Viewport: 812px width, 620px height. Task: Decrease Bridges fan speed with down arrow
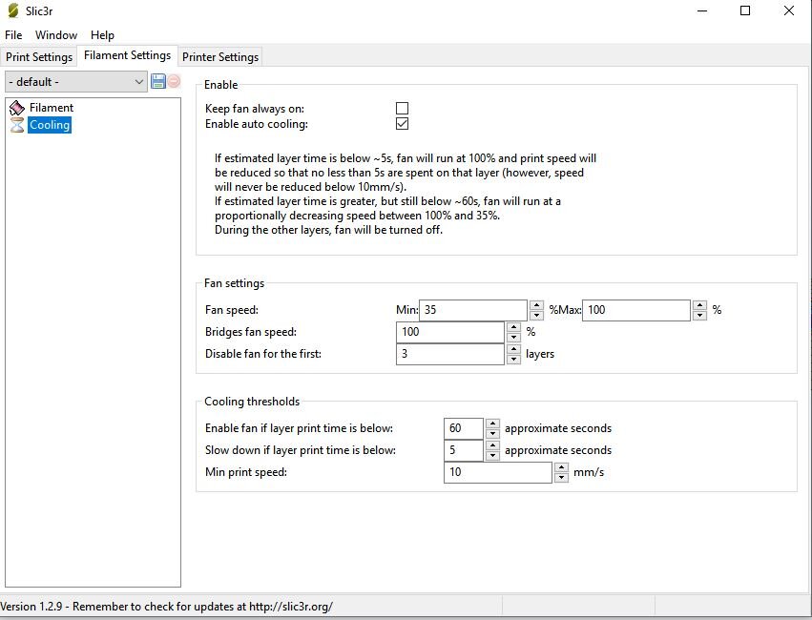click(x=513, y=338)
